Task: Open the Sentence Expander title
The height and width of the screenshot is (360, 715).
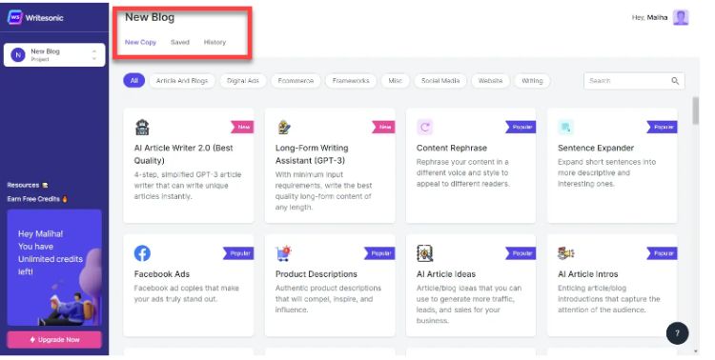Action: pyautogui.click(x=596, y=149)
